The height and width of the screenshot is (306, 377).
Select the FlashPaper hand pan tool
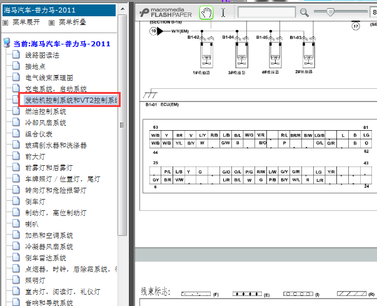pyautogui.click(x=206, y=13)
